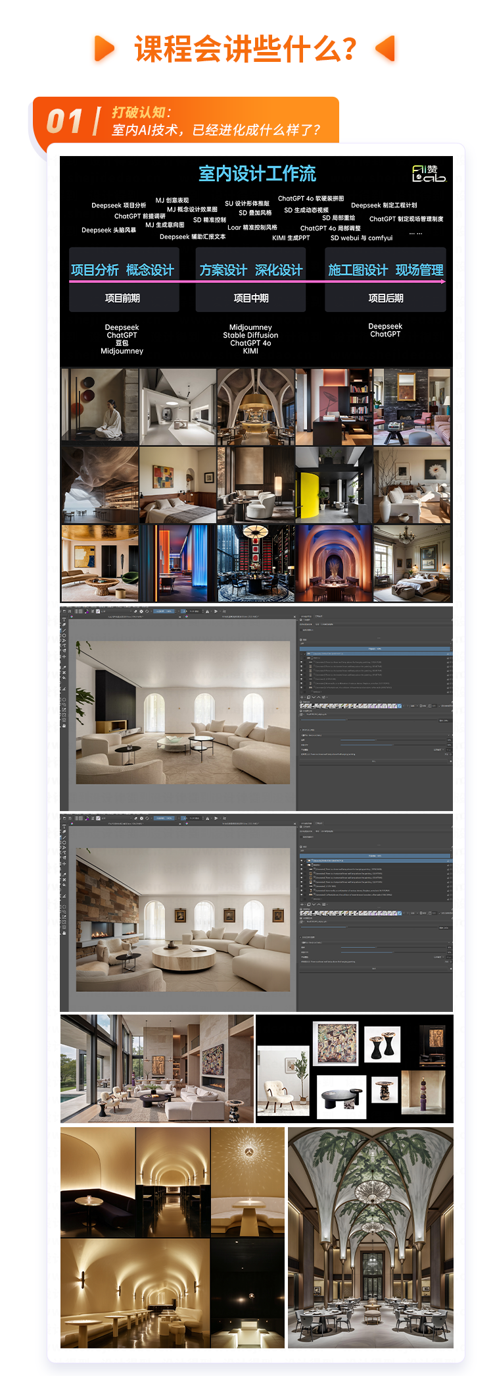The image size is (493, 1376).
Task: Click the KIMI 生成PPT label
Action: point(291,238)
